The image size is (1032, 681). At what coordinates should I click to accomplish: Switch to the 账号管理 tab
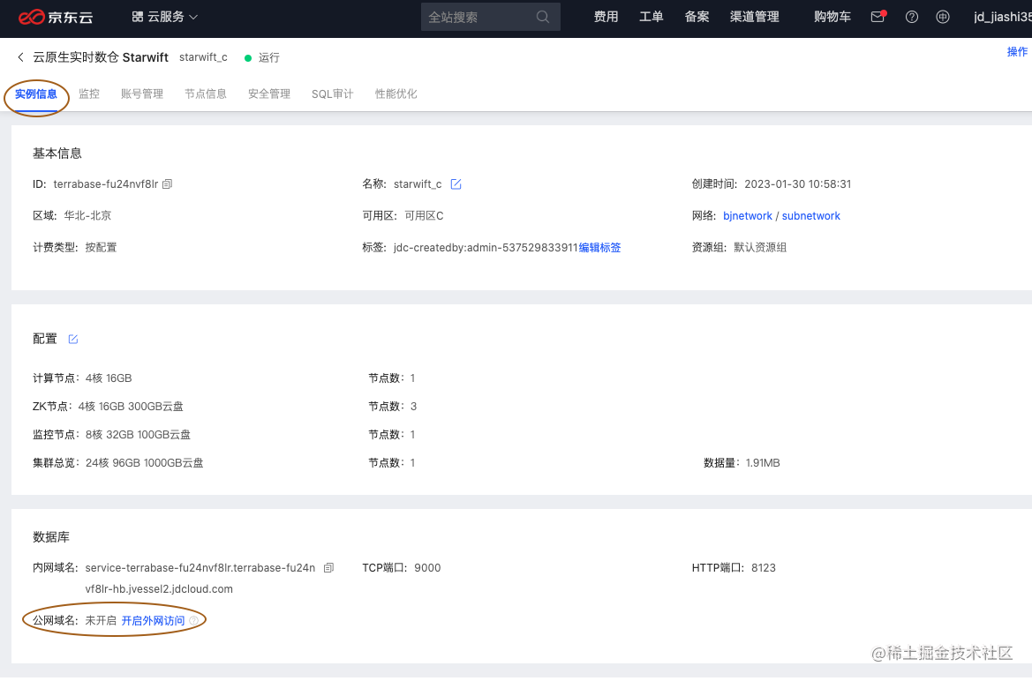[142, 94]
